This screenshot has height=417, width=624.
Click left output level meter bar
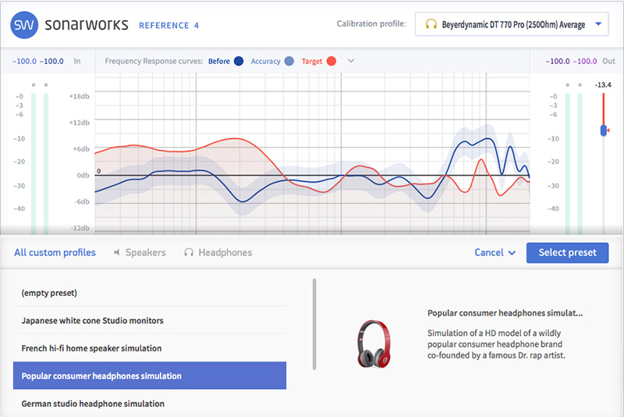coord(568,163)
